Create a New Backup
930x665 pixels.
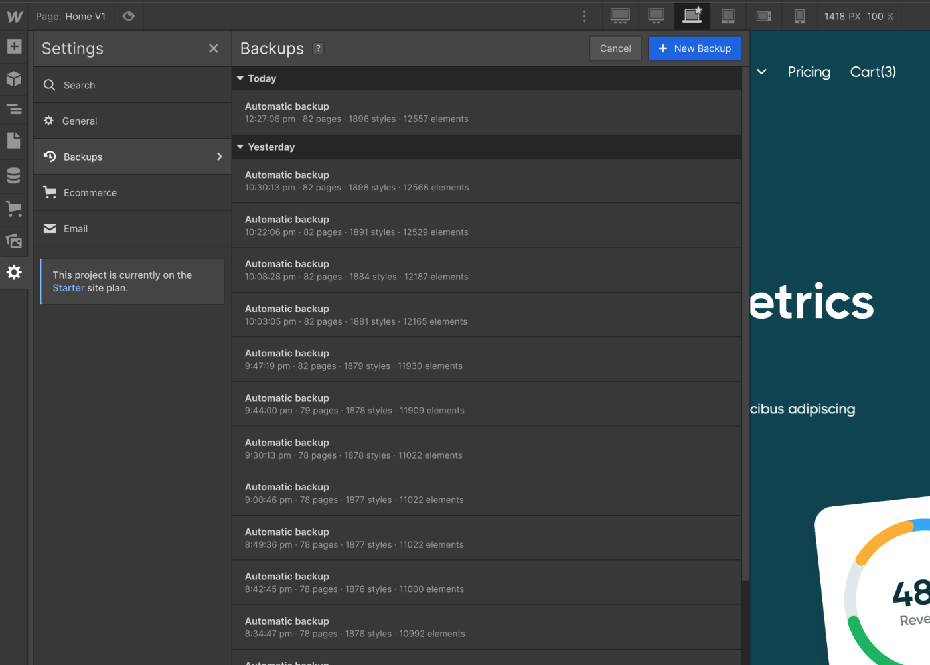pos(694,48)
